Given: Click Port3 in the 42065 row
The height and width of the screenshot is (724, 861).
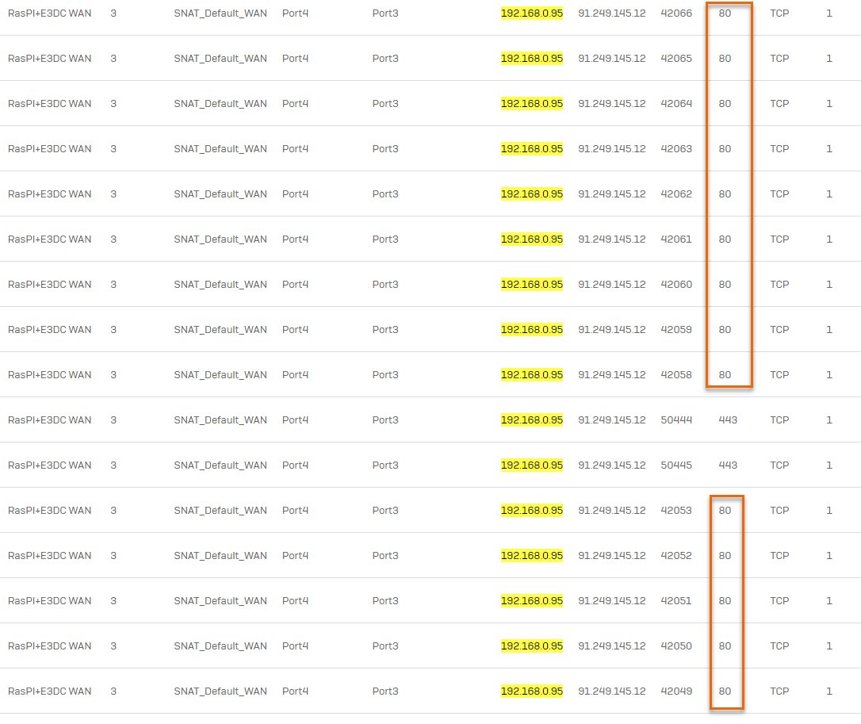Looking at the screenshot, I should pos(385,58).
